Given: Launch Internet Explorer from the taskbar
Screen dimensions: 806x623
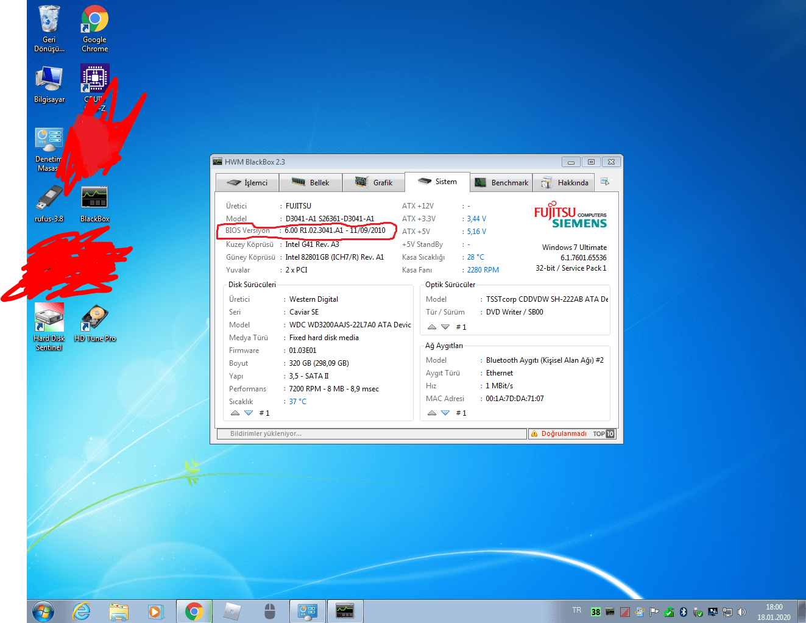Looking at the screenshot, I should tap(81, 611).
